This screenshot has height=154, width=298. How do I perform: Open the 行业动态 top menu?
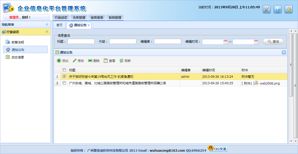tap(61, 17)
